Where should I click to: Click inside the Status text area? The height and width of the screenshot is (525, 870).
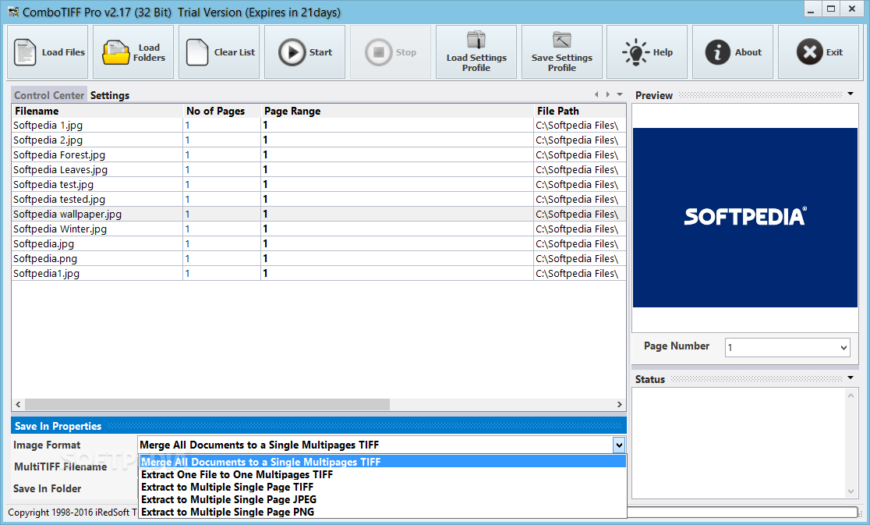pyautogui.click(x=738, y=443)
